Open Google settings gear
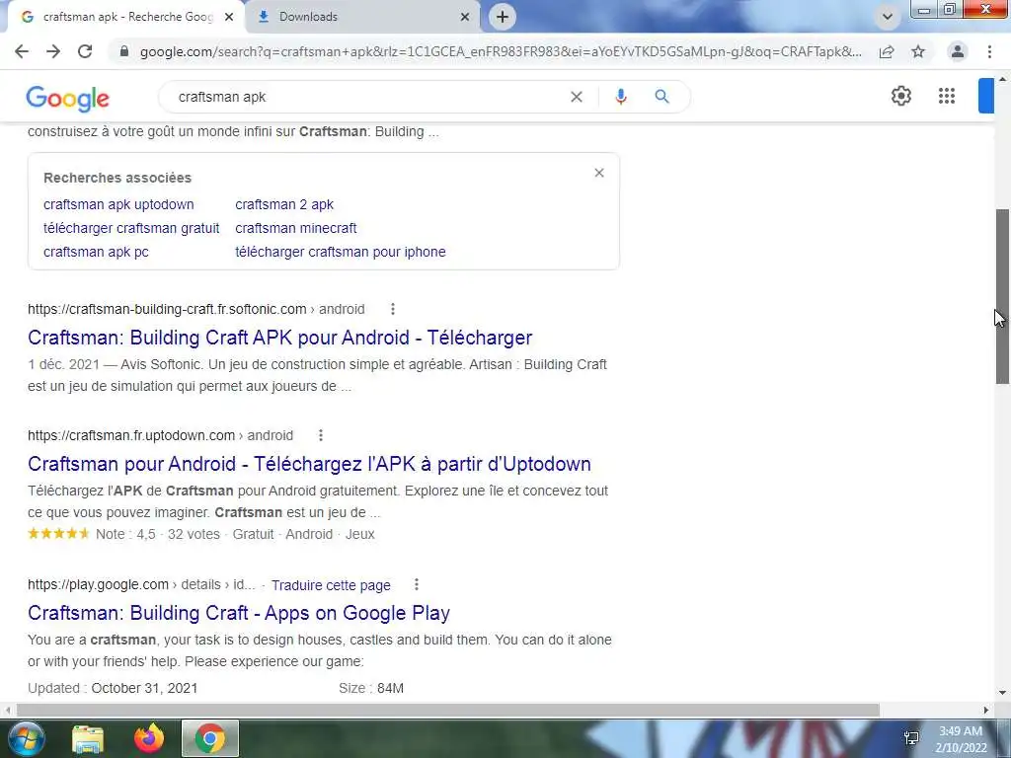1011x758 pixels. (900, 96)
